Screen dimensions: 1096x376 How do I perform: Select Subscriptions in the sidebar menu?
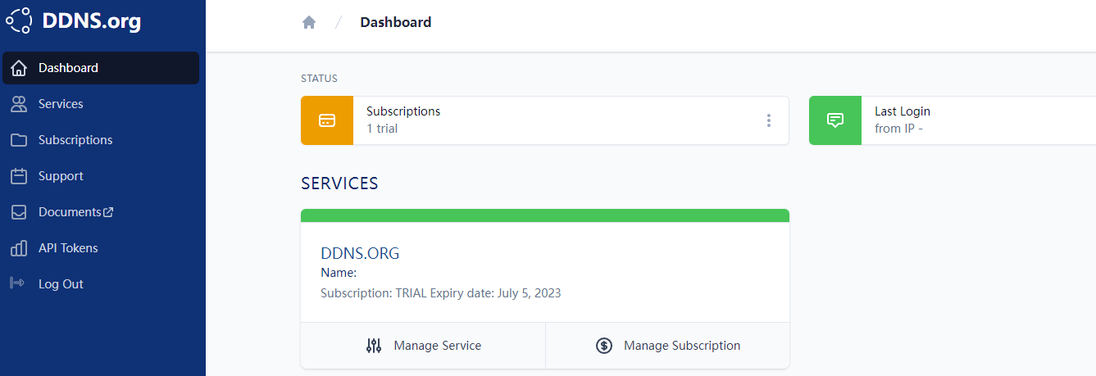point(75,140)
